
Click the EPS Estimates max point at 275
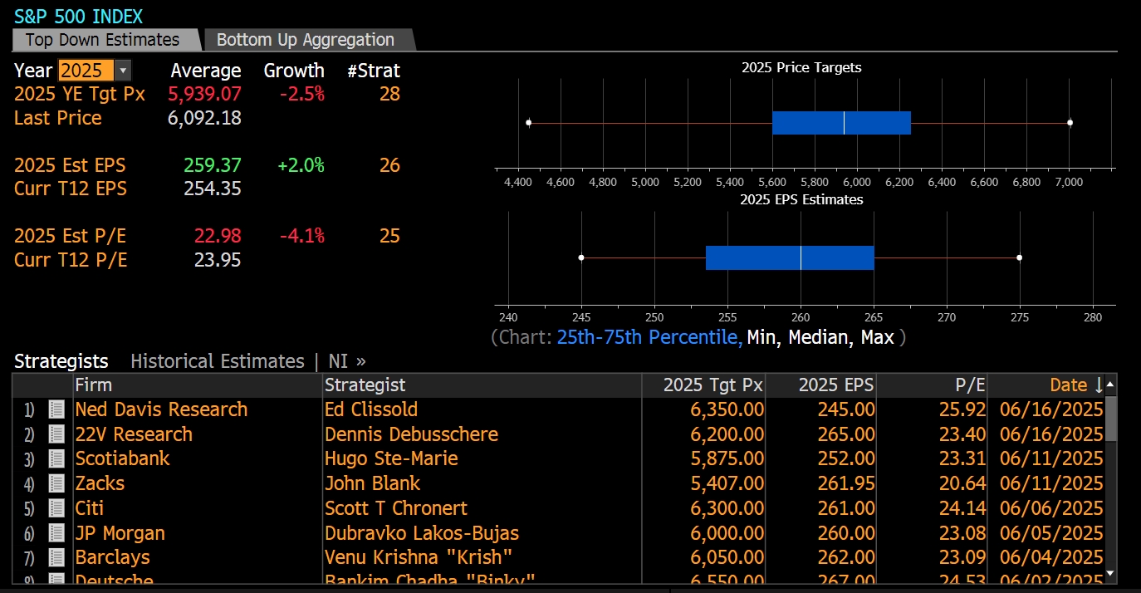[x=1020, y=257]
